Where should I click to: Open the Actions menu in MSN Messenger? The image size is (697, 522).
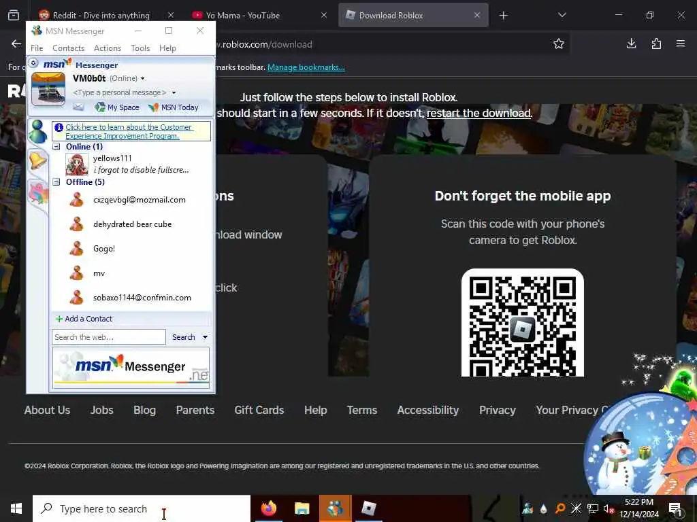(x=108, y=48)
